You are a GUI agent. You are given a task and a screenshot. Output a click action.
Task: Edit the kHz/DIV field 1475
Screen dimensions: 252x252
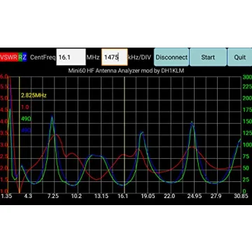point(114,57)
